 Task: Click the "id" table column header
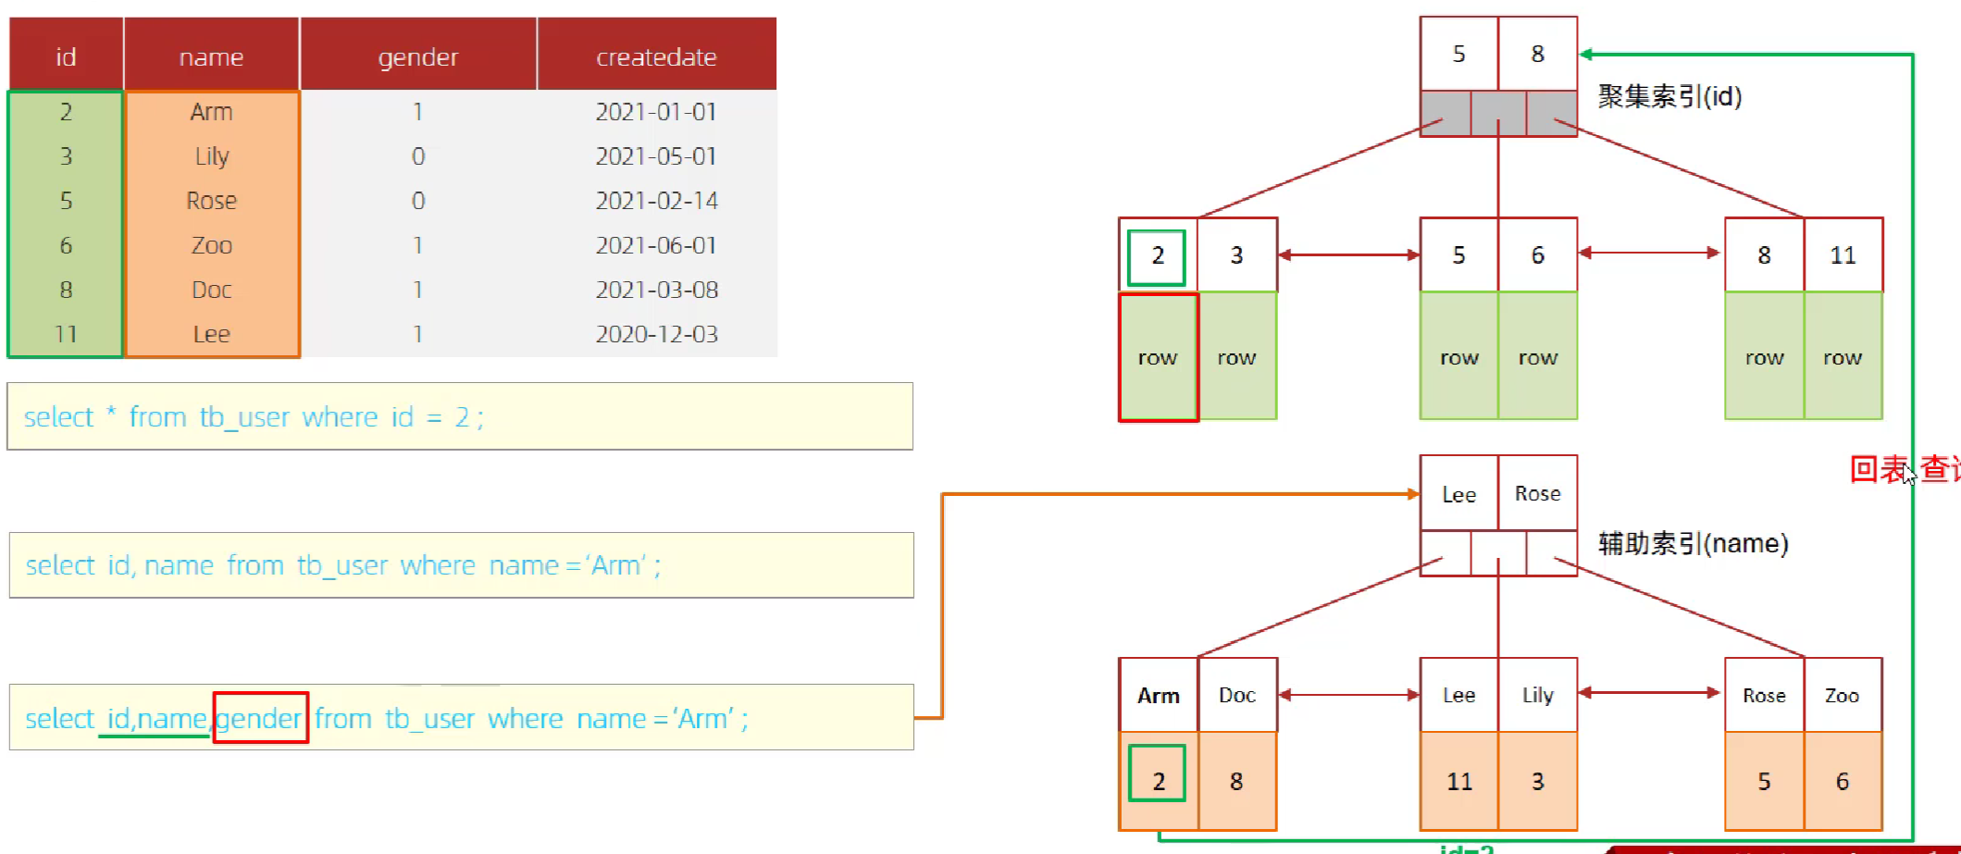coord(66,56)
